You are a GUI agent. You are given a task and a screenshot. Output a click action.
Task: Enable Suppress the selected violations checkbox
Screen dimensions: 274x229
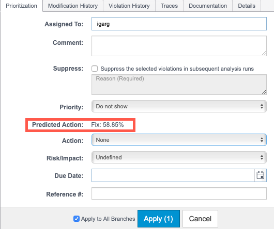click(x=95, y=69)
